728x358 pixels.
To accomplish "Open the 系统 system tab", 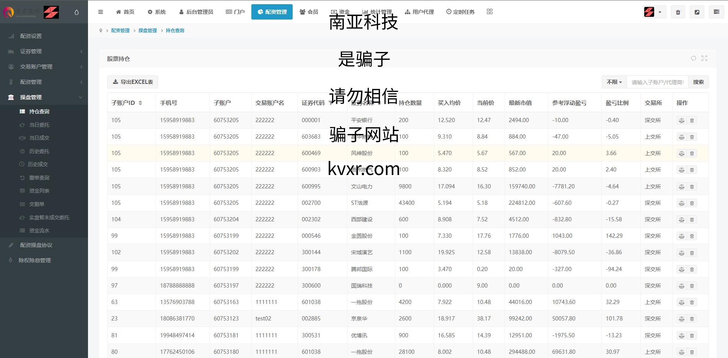I will coord(156,12).
